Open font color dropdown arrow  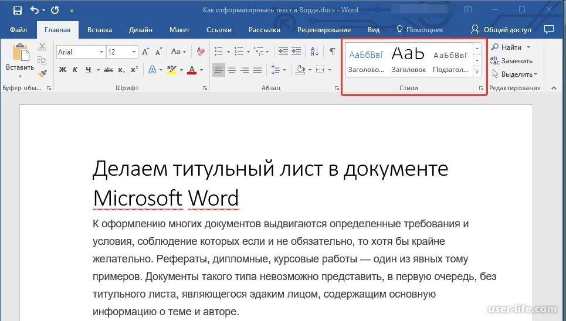[x=201, y=70]
